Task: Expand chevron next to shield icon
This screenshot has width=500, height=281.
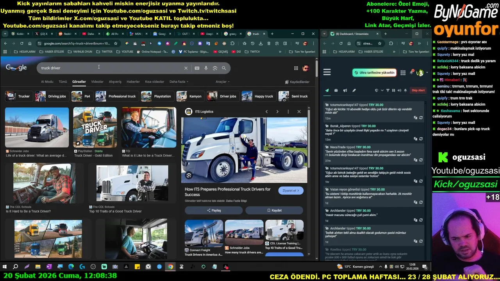Action: [x=382, y=91]
